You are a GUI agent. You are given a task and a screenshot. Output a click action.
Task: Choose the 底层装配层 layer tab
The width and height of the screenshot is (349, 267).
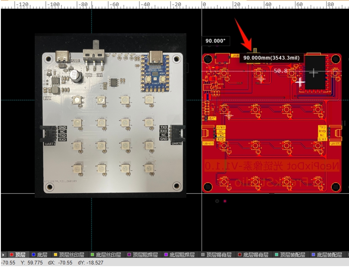(x=327, y=255)
